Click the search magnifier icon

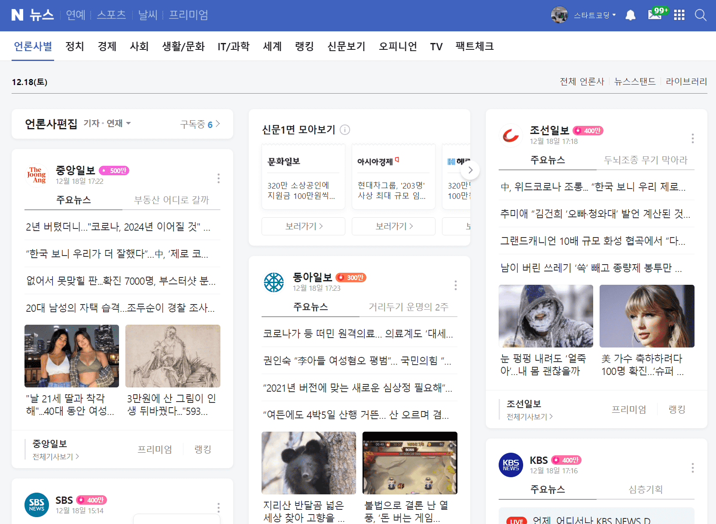pos(701,15)
